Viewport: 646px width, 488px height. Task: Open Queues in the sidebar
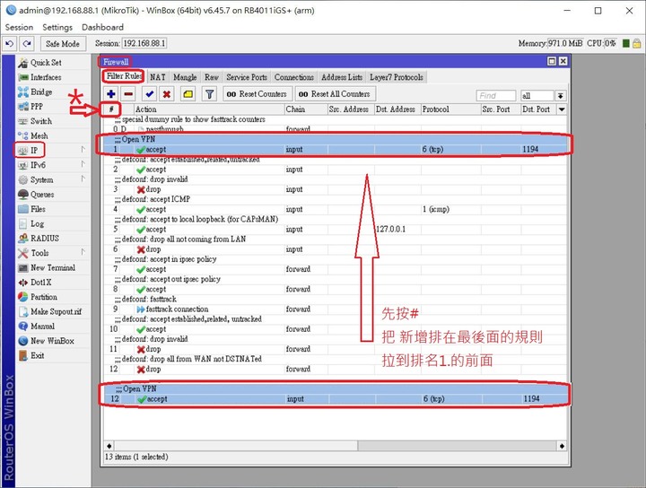point(42,195)
